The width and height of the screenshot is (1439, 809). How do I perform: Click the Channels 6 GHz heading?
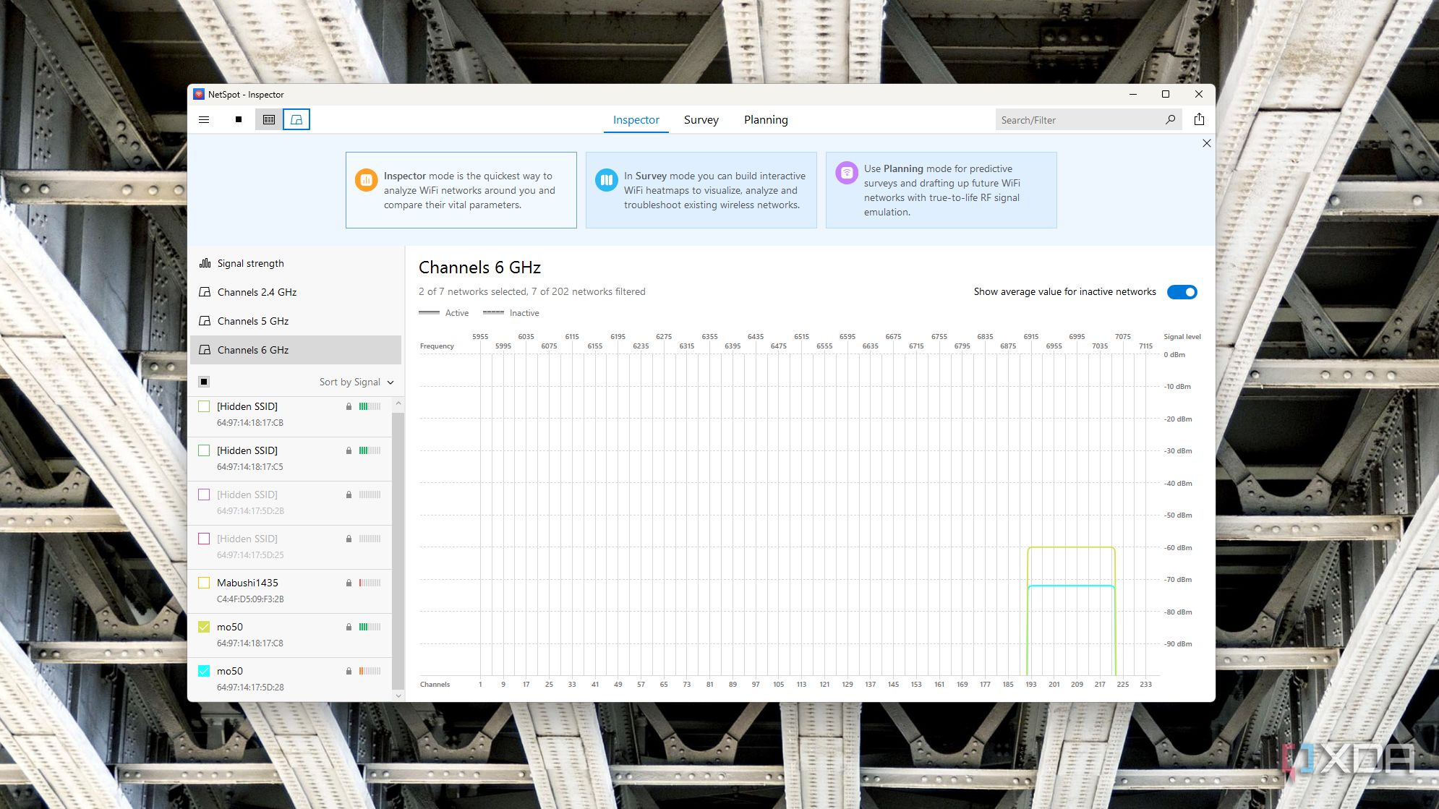(479, 267)
